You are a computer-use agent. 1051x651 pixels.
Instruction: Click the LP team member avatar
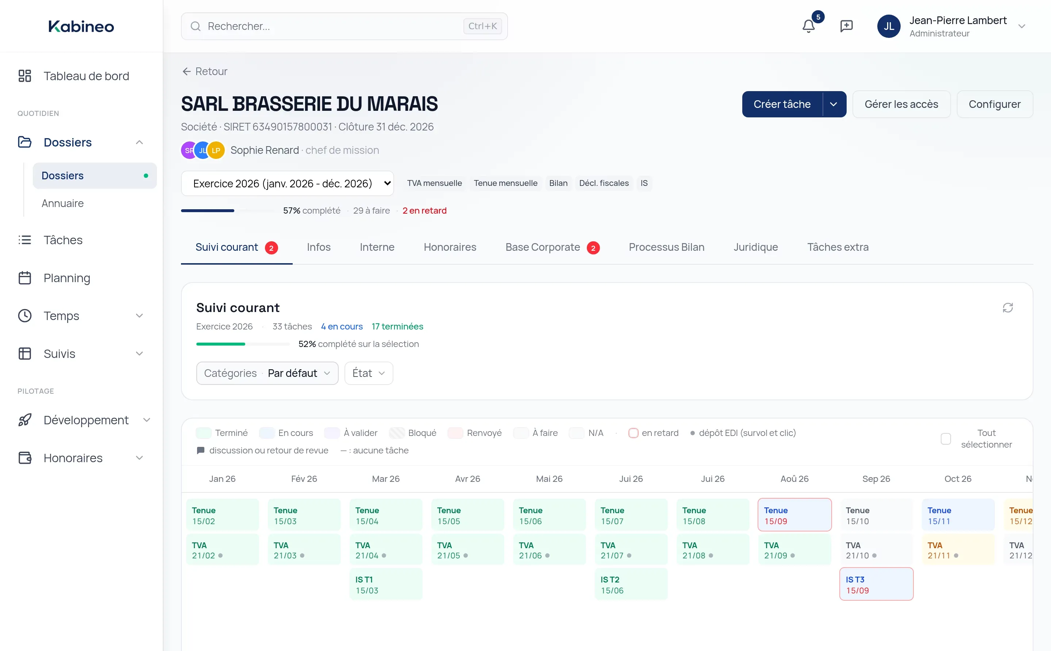click(x=216, y=150)
